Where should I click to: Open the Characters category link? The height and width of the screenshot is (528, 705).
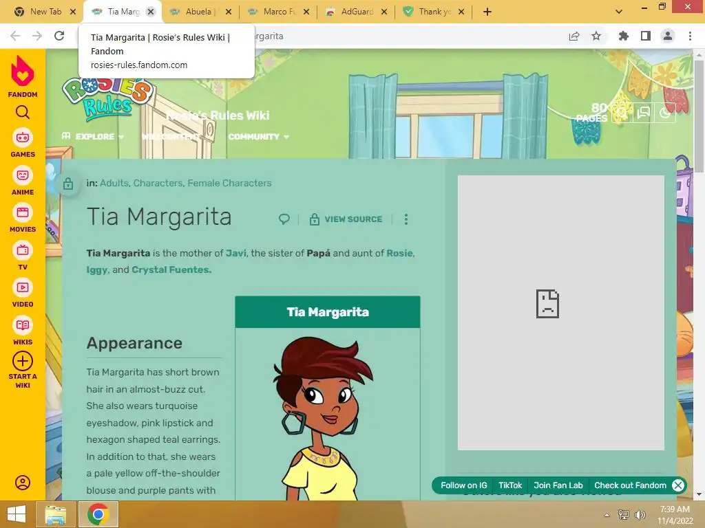click(x=158, y=183)
